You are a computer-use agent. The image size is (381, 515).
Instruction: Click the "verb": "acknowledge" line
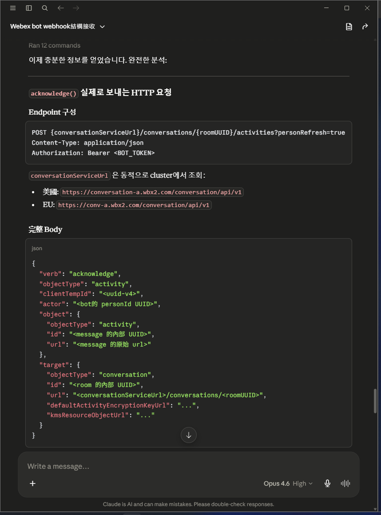coord(80,274)
